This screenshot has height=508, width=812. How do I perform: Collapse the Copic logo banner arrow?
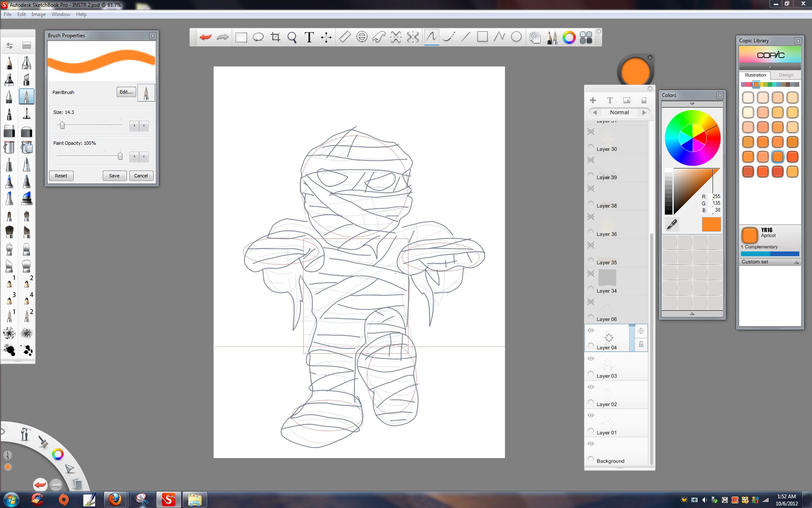tap(770, 67)
